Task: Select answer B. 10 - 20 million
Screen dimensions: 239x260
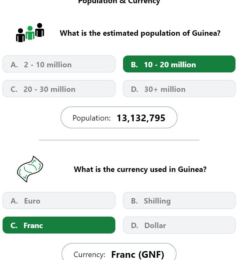Action: 179,64
